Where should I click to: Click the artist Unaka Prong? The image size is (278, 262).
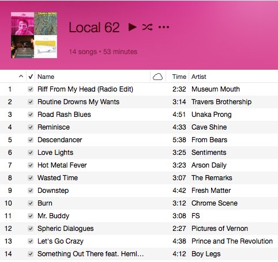[212, 115]
